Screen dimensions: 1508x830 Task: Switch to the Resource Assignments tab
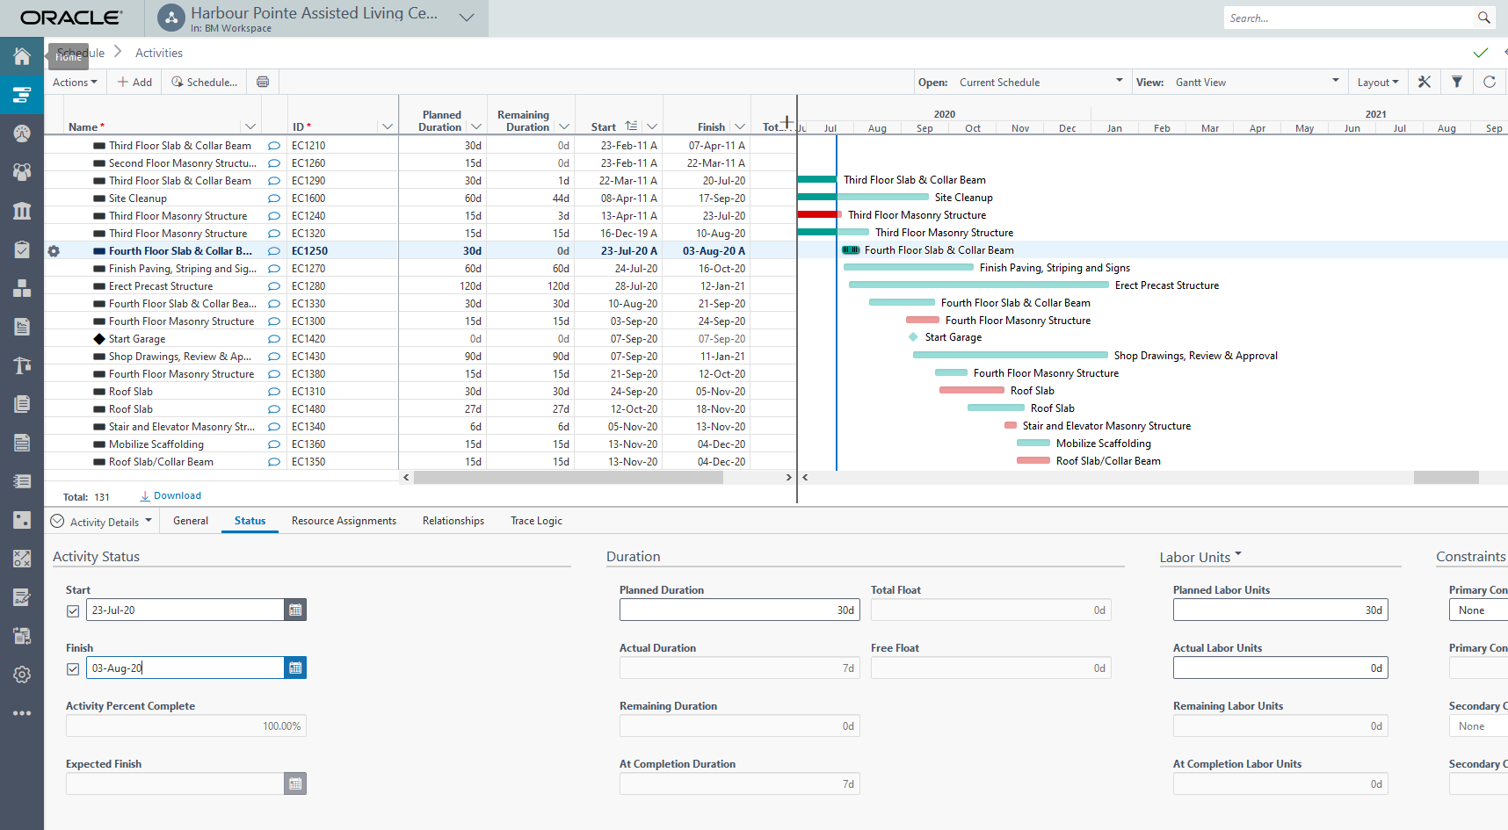point(344,521)
